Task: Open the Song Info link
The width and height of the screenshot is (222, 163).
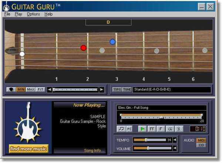Action: click(x=92, y=150)
